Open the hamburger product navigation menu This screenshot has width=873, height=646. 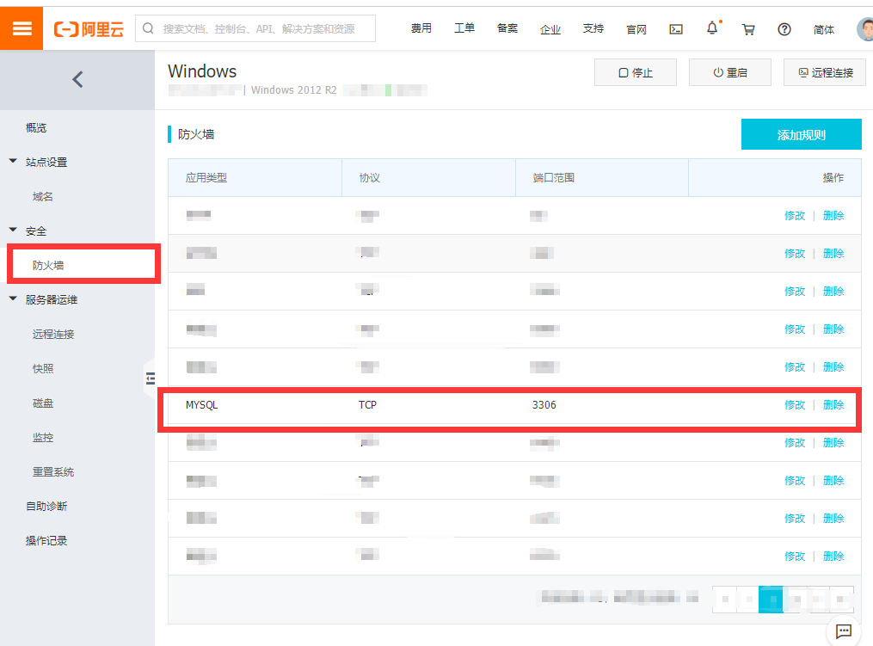pyautogui.click(x=23, y=28)
